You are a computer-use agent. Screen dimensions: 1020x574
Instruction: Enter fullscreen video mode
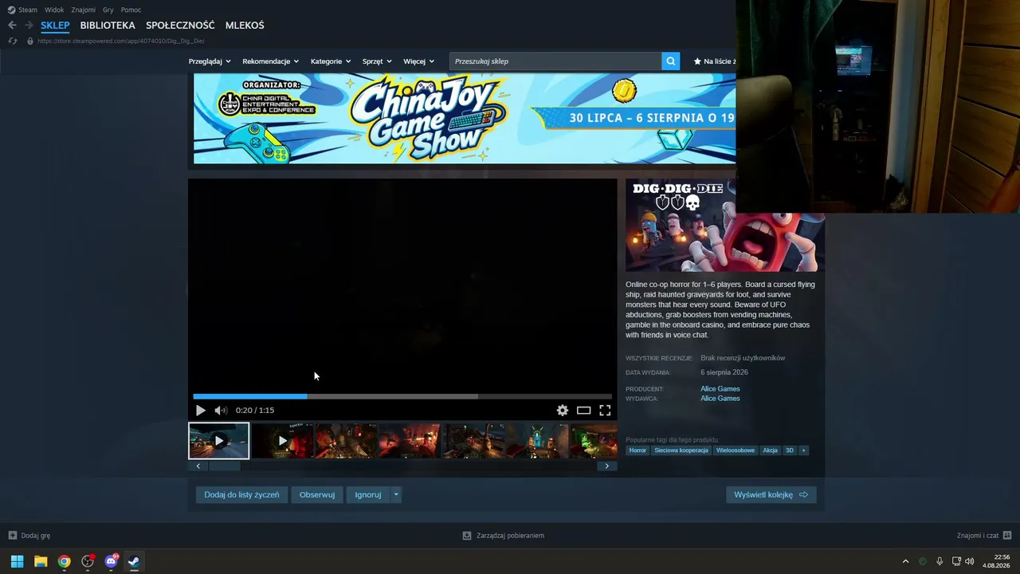pos(606,411)
